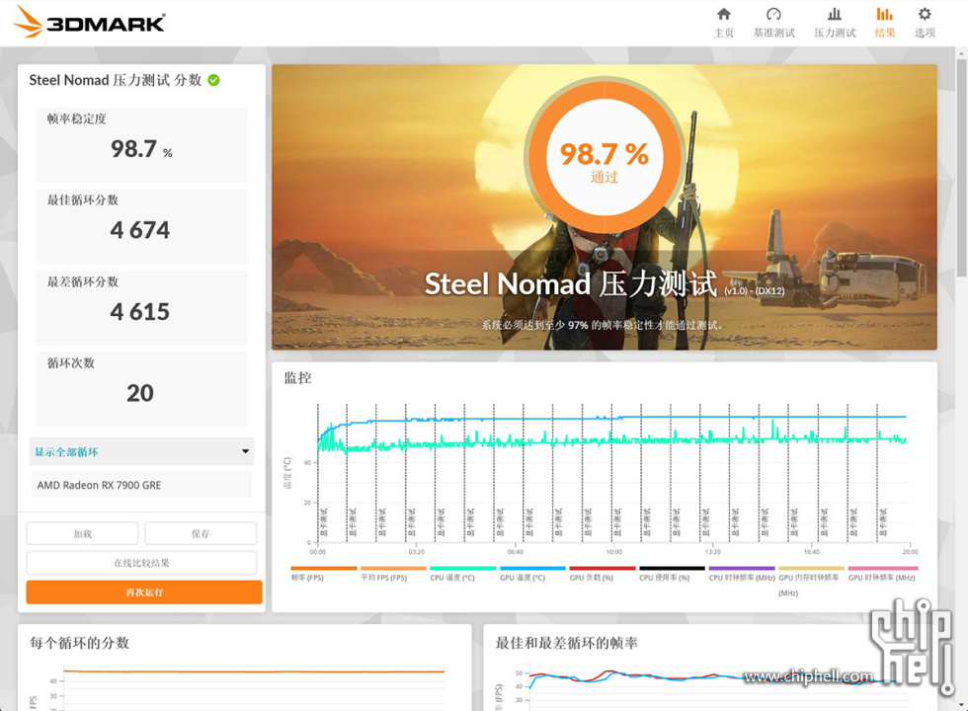Open the 压力测试 stress test icon
This screenshot has width=968, height=711.
[x=834, y=14]
